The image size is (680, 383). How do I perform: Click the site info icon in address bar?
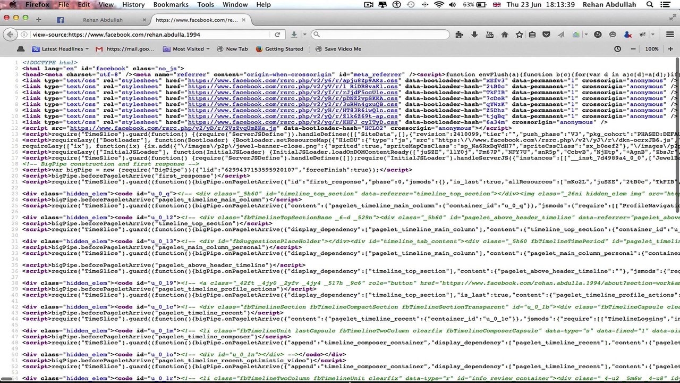tap(24, 35)
